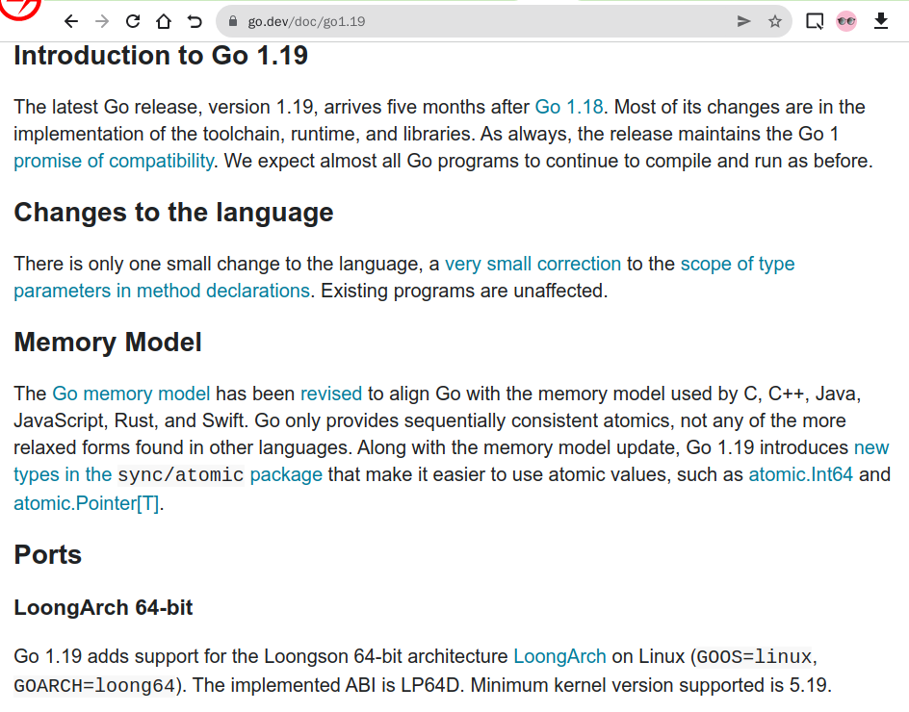This screenshot has height=712, width=909.
Task: Click the send arrow in address bar
Action: (743, 21)
